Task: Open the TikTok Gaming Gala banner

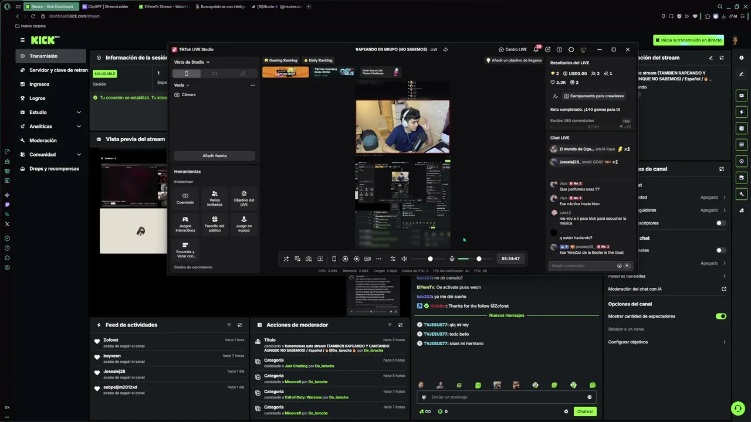Action: click(x=333, y=72)
